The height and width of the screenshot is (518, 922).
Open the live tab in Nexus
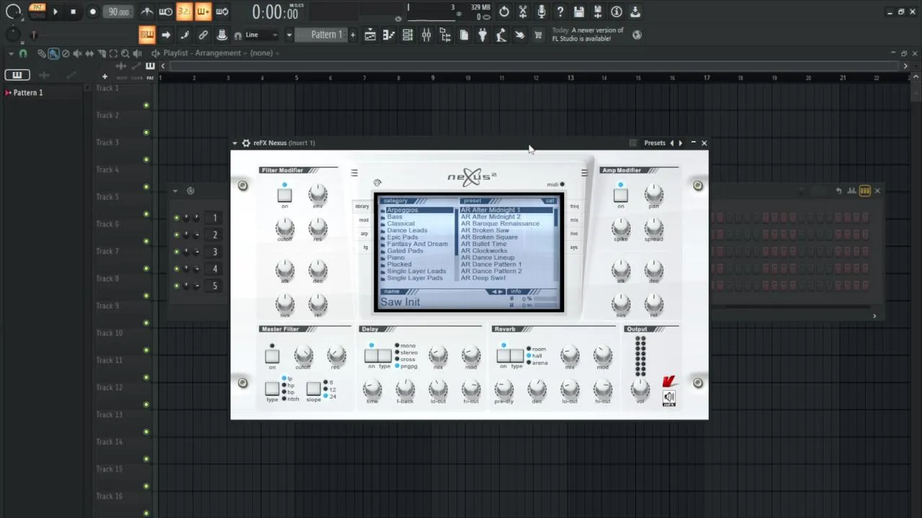pyautogui.click(x=574, y=234)
